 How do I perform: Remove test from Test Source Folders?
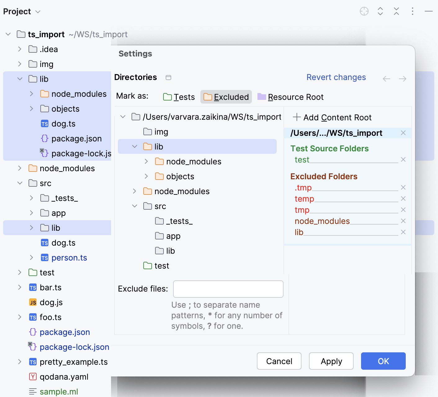click(x=403, y=159)
